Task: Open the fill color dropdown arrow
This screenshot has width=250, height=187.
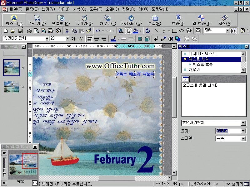Action: click(140, 31)
